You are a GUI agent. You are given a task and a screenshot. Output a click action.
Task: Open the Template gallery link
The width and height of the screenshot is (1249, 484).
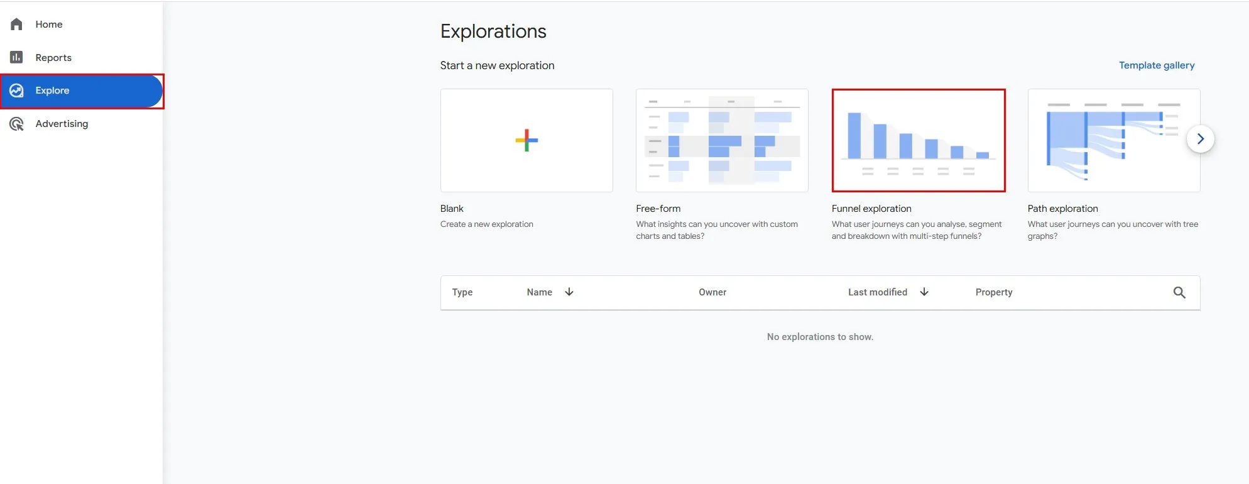point(1157,65)
